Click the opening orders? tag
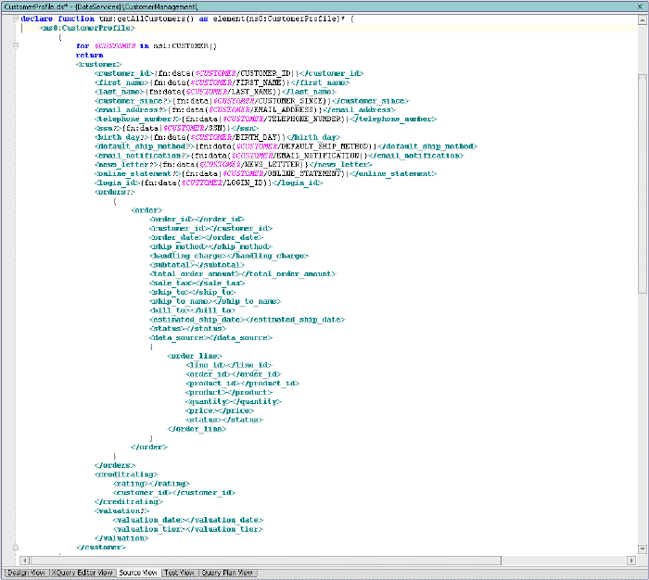Screen dimensions: 649x580 115,192
